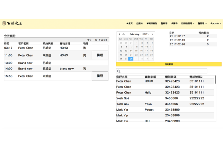
Task: Select highlighted date 28 in calendar
Action: tap(131, 59)
